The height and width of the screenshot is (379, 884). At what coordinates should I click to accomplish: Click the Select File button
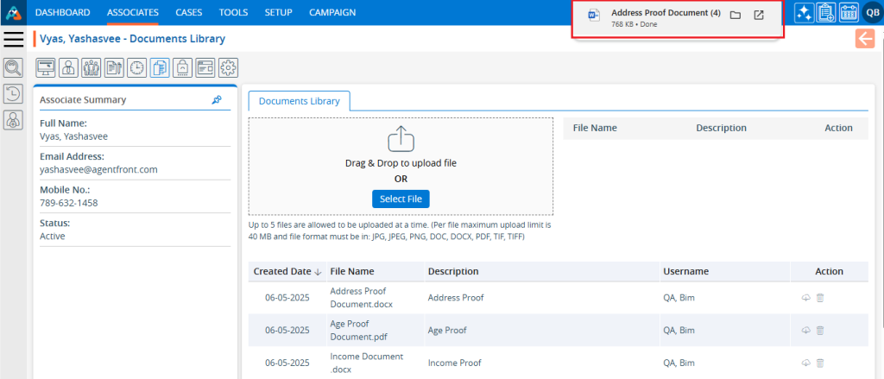pos(401,199)
